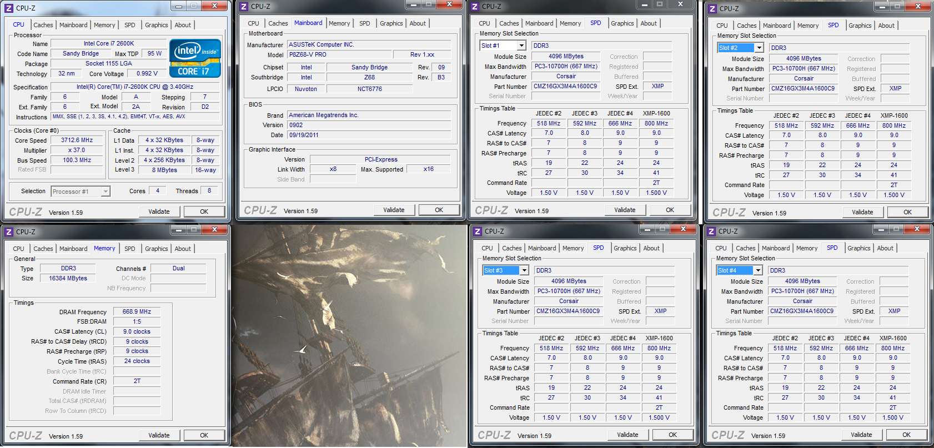Viewport: 934px width, 448px height.
Task: Click CPU-Z title icon in Slot #4 window
Action: [711, 231]
